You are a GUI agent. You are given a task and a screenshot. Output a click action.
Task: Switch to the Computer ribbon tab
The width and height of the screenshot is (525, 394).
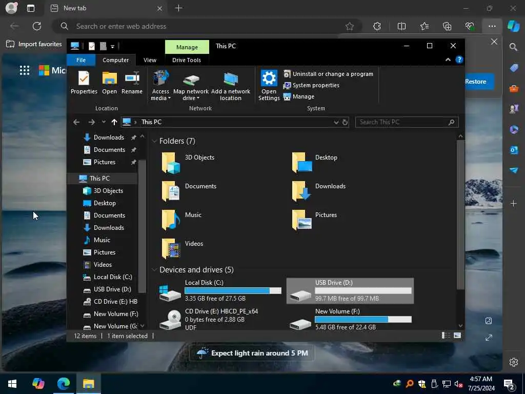click(115, 60)
